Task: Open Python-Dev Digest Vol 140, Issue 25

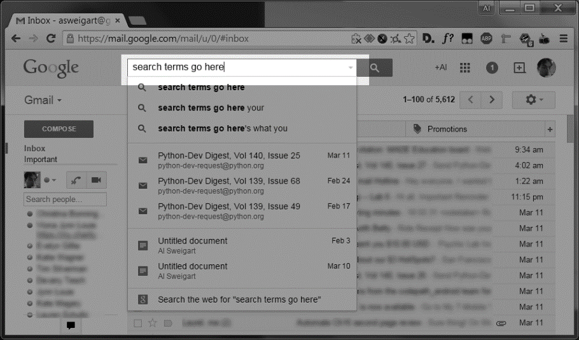Action: (x=242, y=160)
